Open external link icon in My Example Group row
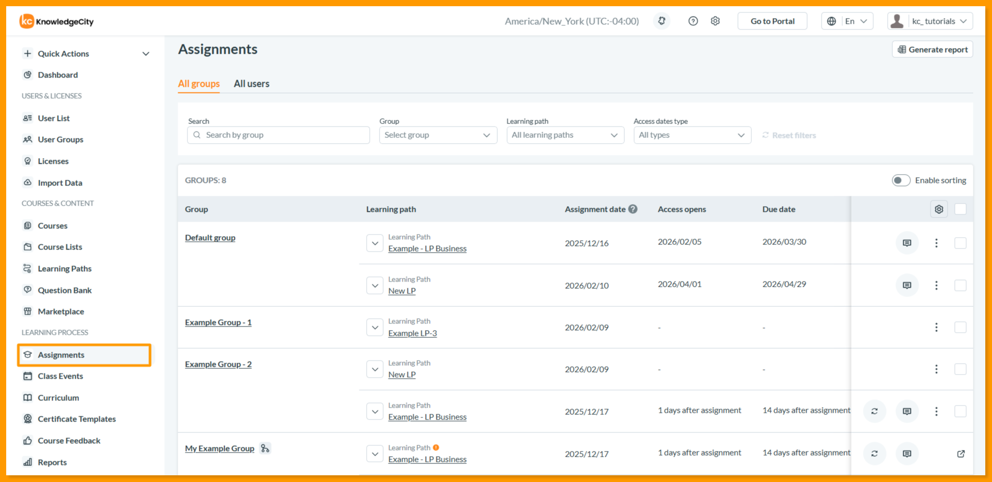 (960, 454)
